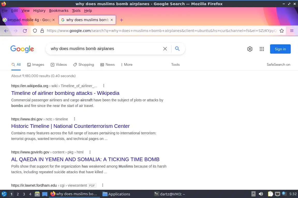Open the removable media eject icon
298x198 pixels.
coord(253,194)
